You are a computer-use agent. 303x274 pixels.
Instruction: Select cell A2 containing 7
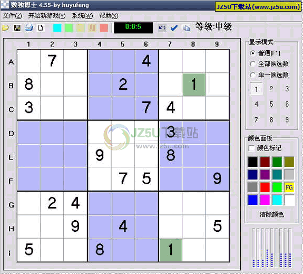52,61
